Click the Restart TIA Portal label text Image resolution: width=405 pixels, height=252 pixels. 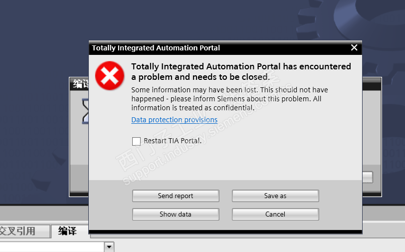click(173, 141)
